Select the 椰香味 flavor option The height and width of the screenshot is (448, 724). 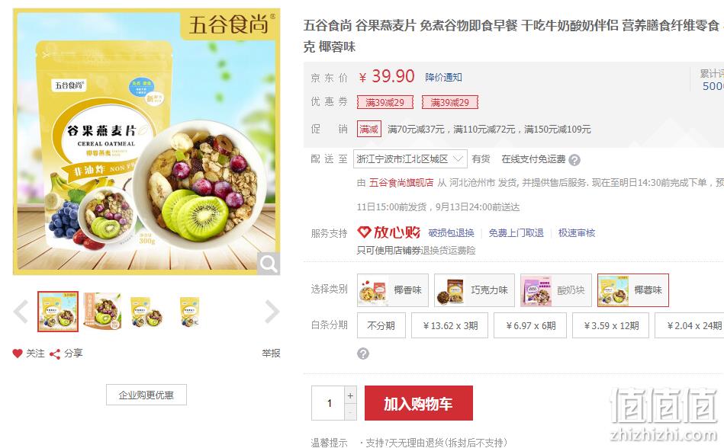(x=392, y=290)
